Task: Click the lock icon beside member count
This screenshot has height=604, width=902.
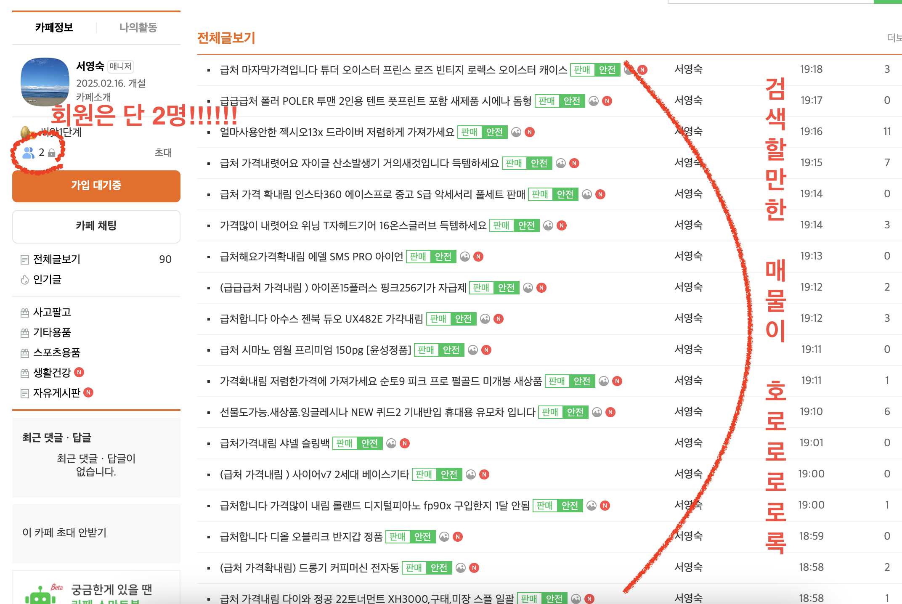Action: pos(51,153)
